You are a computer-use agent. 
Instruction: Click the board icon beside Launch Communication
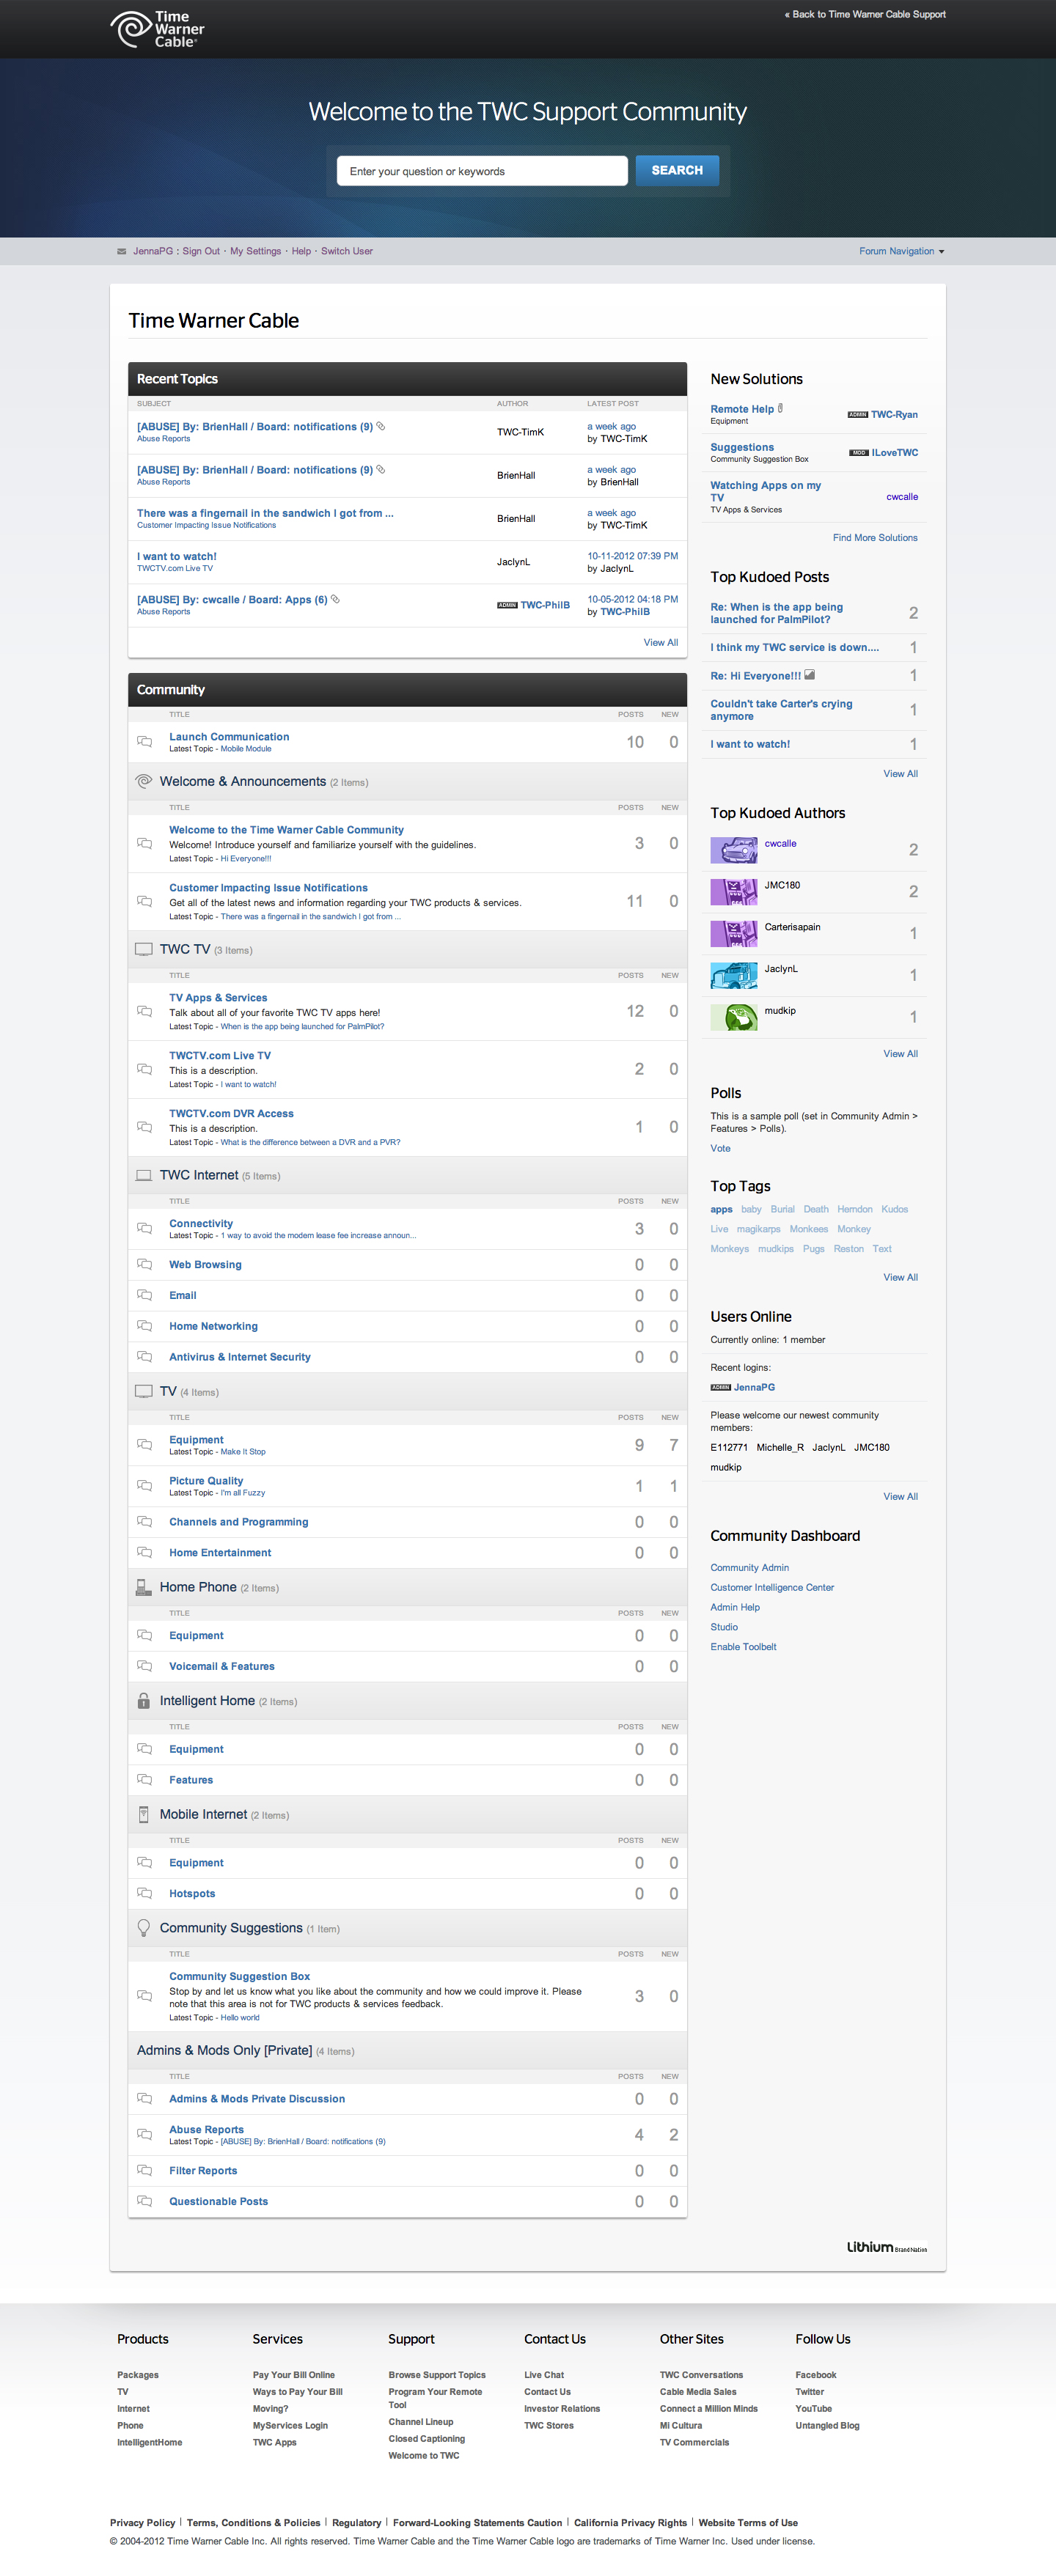click(x=145, y=742)
